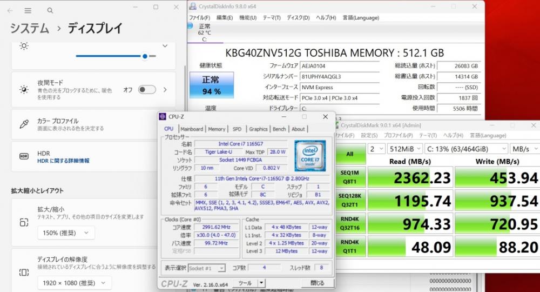Click the SEQ1M read result 2362.23
540x292 pixels.
410,177
